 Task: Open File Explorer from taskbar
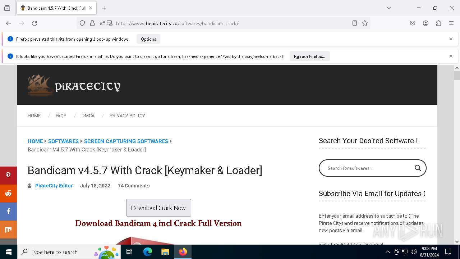[x=165, y=252]
